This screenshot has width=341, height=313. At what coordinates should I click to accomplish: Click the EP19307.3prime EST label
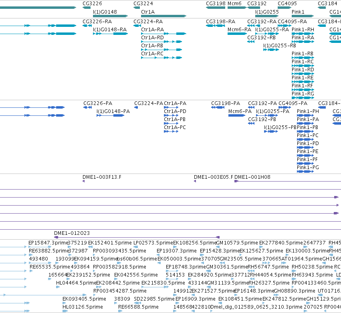(x=177, y=251)
